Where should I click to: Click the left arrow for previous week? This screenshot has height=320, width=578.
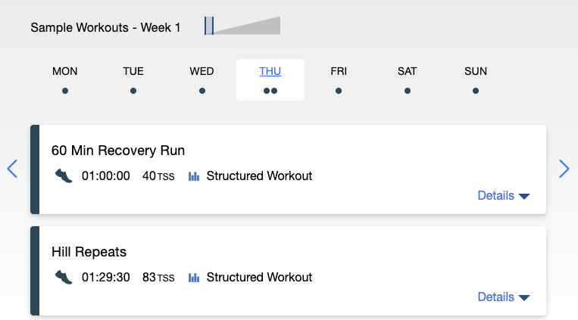coord(11,169)
